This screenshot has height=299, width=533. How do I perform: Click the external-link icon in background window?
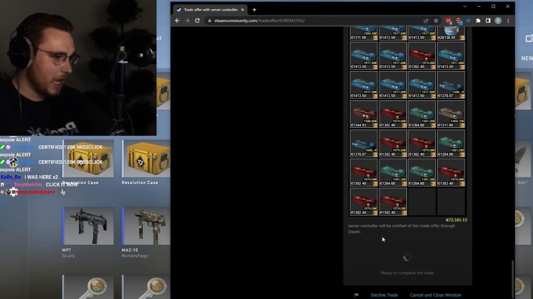529,38
